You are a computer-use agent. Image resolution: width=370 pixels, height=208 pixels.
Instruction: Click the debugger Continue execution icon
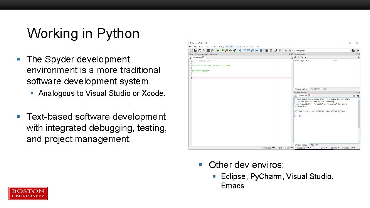[x=257, y=50]
